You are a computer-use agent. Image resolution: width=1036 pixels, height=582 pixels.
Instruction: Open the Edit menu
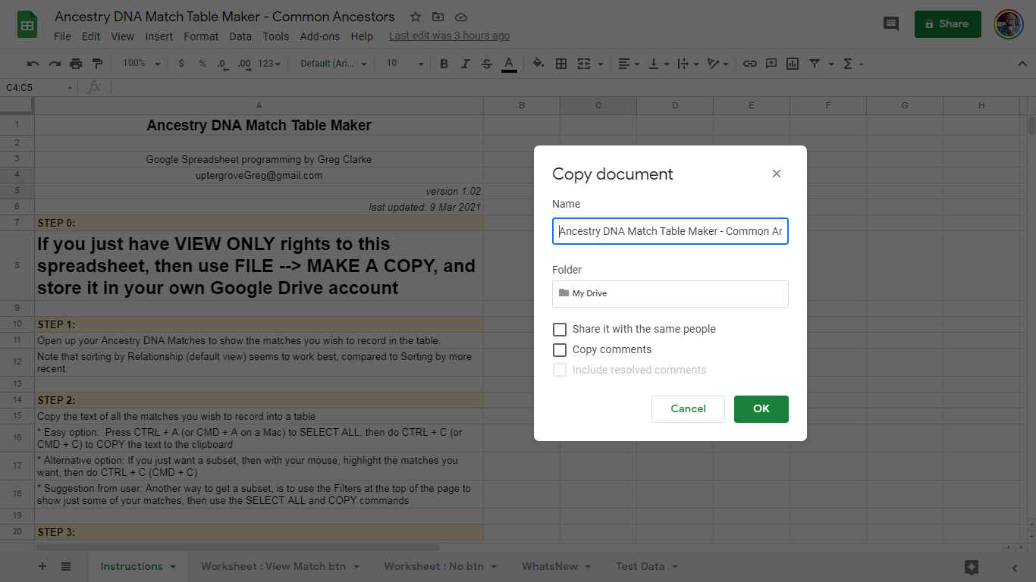click(91, 36)
